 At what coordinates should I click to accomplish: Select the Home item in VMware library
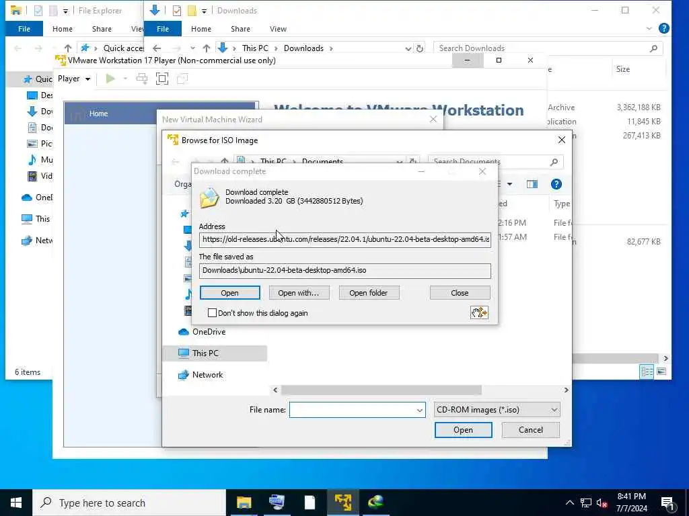pos(160,113)
